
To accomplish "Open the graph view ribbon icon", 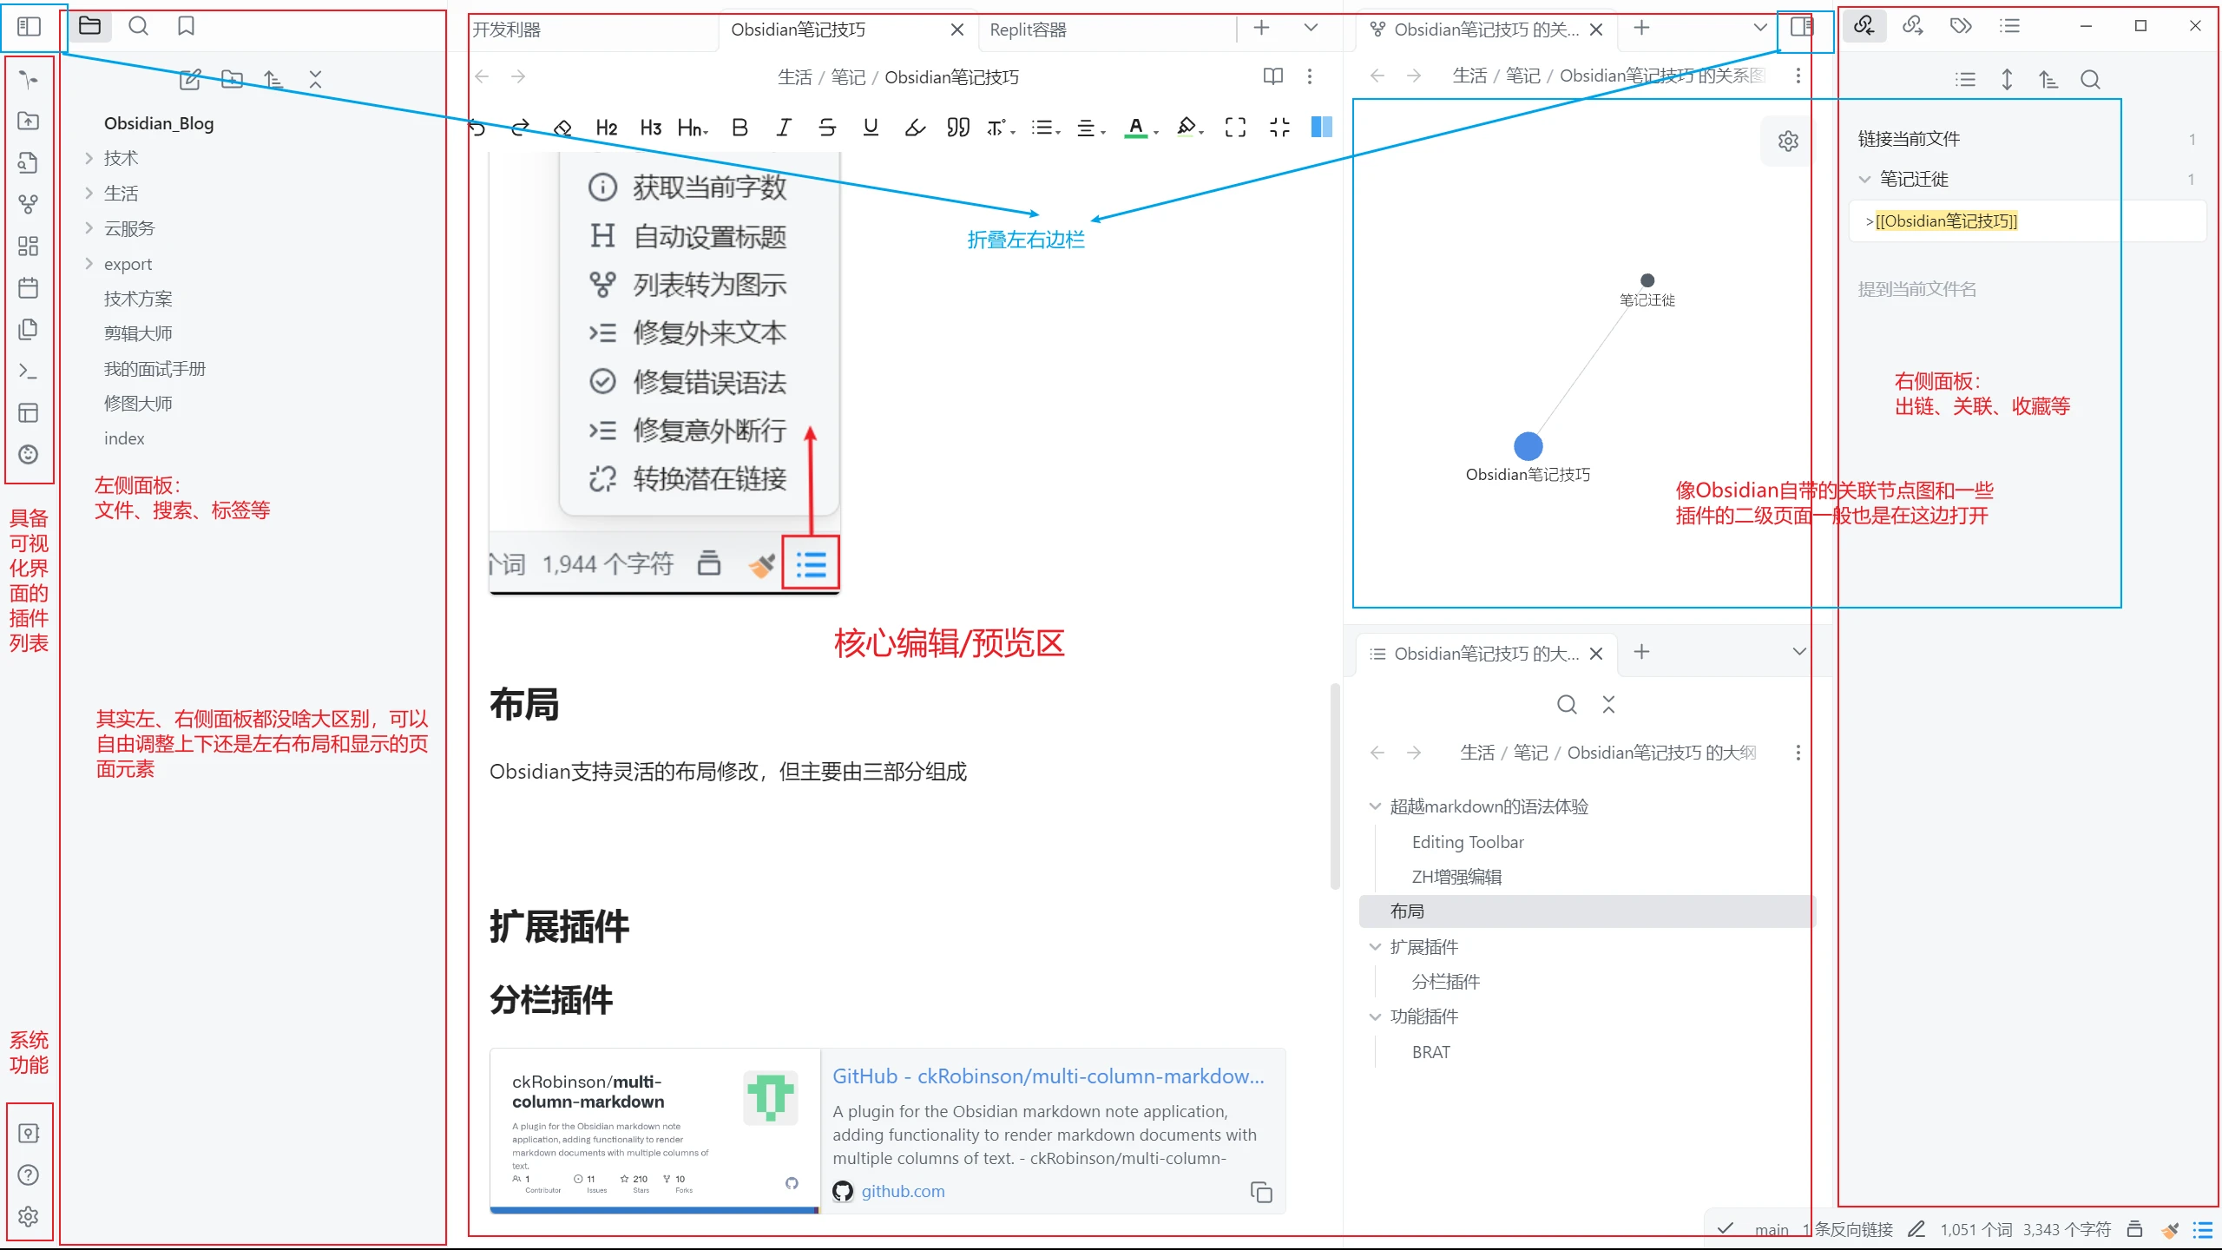I will point(28,204).
